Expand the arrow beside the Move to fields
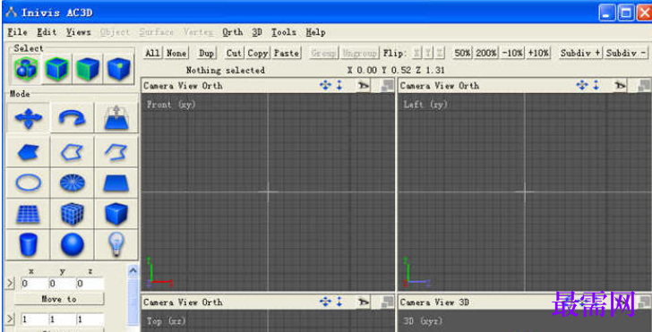The height and width of the screenshot is (332, 652). point(11,284)
